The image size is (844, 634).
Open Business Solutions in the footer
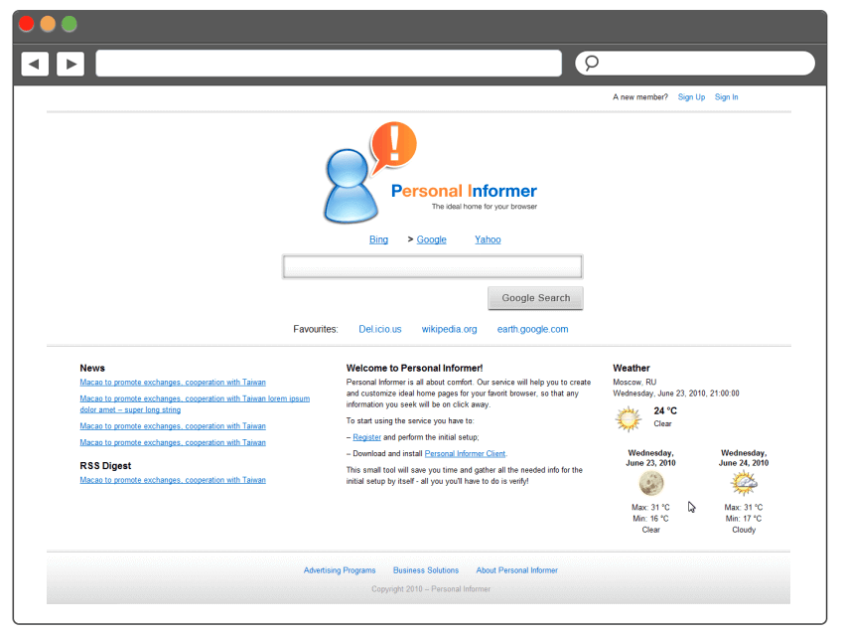[426, 570]
